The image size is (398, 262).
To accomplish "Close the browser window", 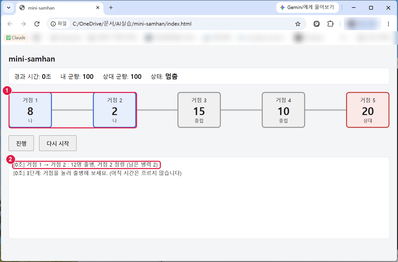I will tap(388, 8).
